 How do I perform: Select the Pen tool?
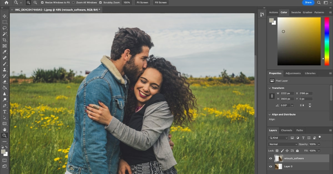(x=4, y=106)
